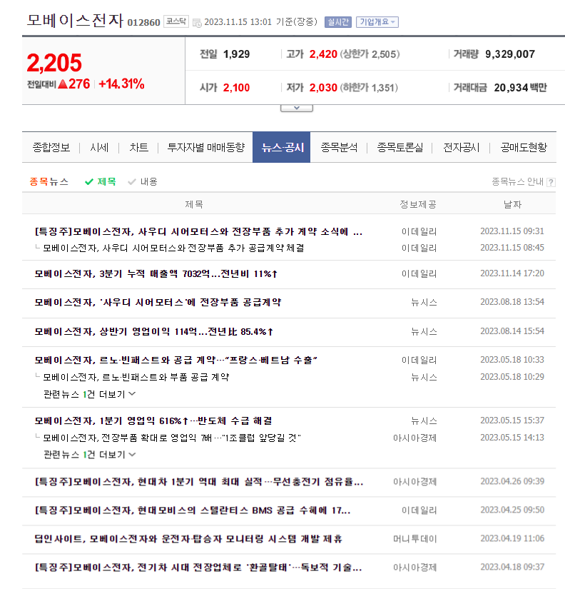Viewport: 565px width, 589px height.
Task: Open the 딥인사이트 모니터링 시스템 개발 제휴 article
Action: click(x=188, y=538)
